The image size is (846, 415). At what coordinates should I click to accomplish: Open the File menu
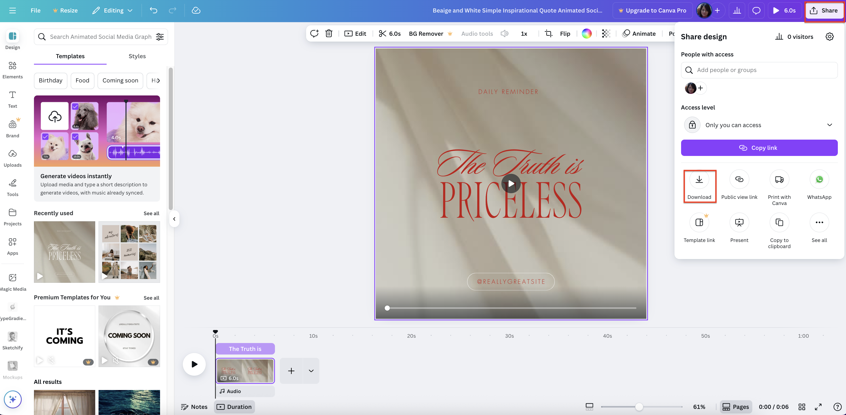click(35, 10)
